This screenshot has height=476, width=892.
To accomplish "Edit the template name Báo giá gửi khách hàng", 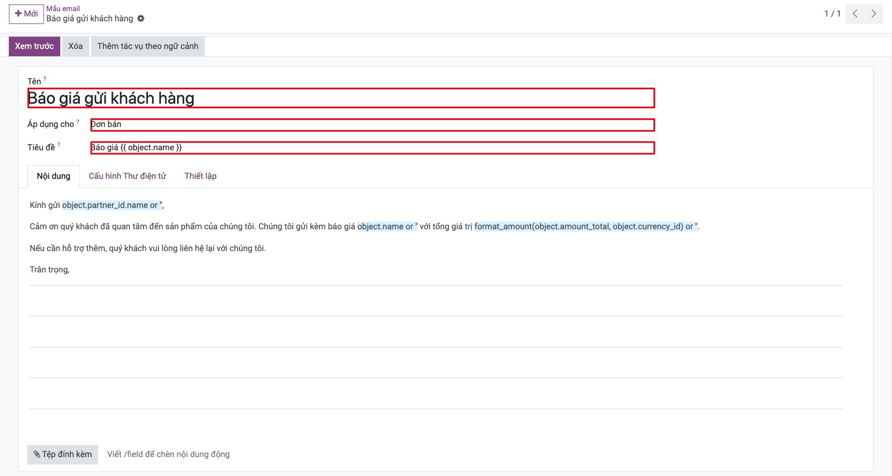I will tap(341, 98).
